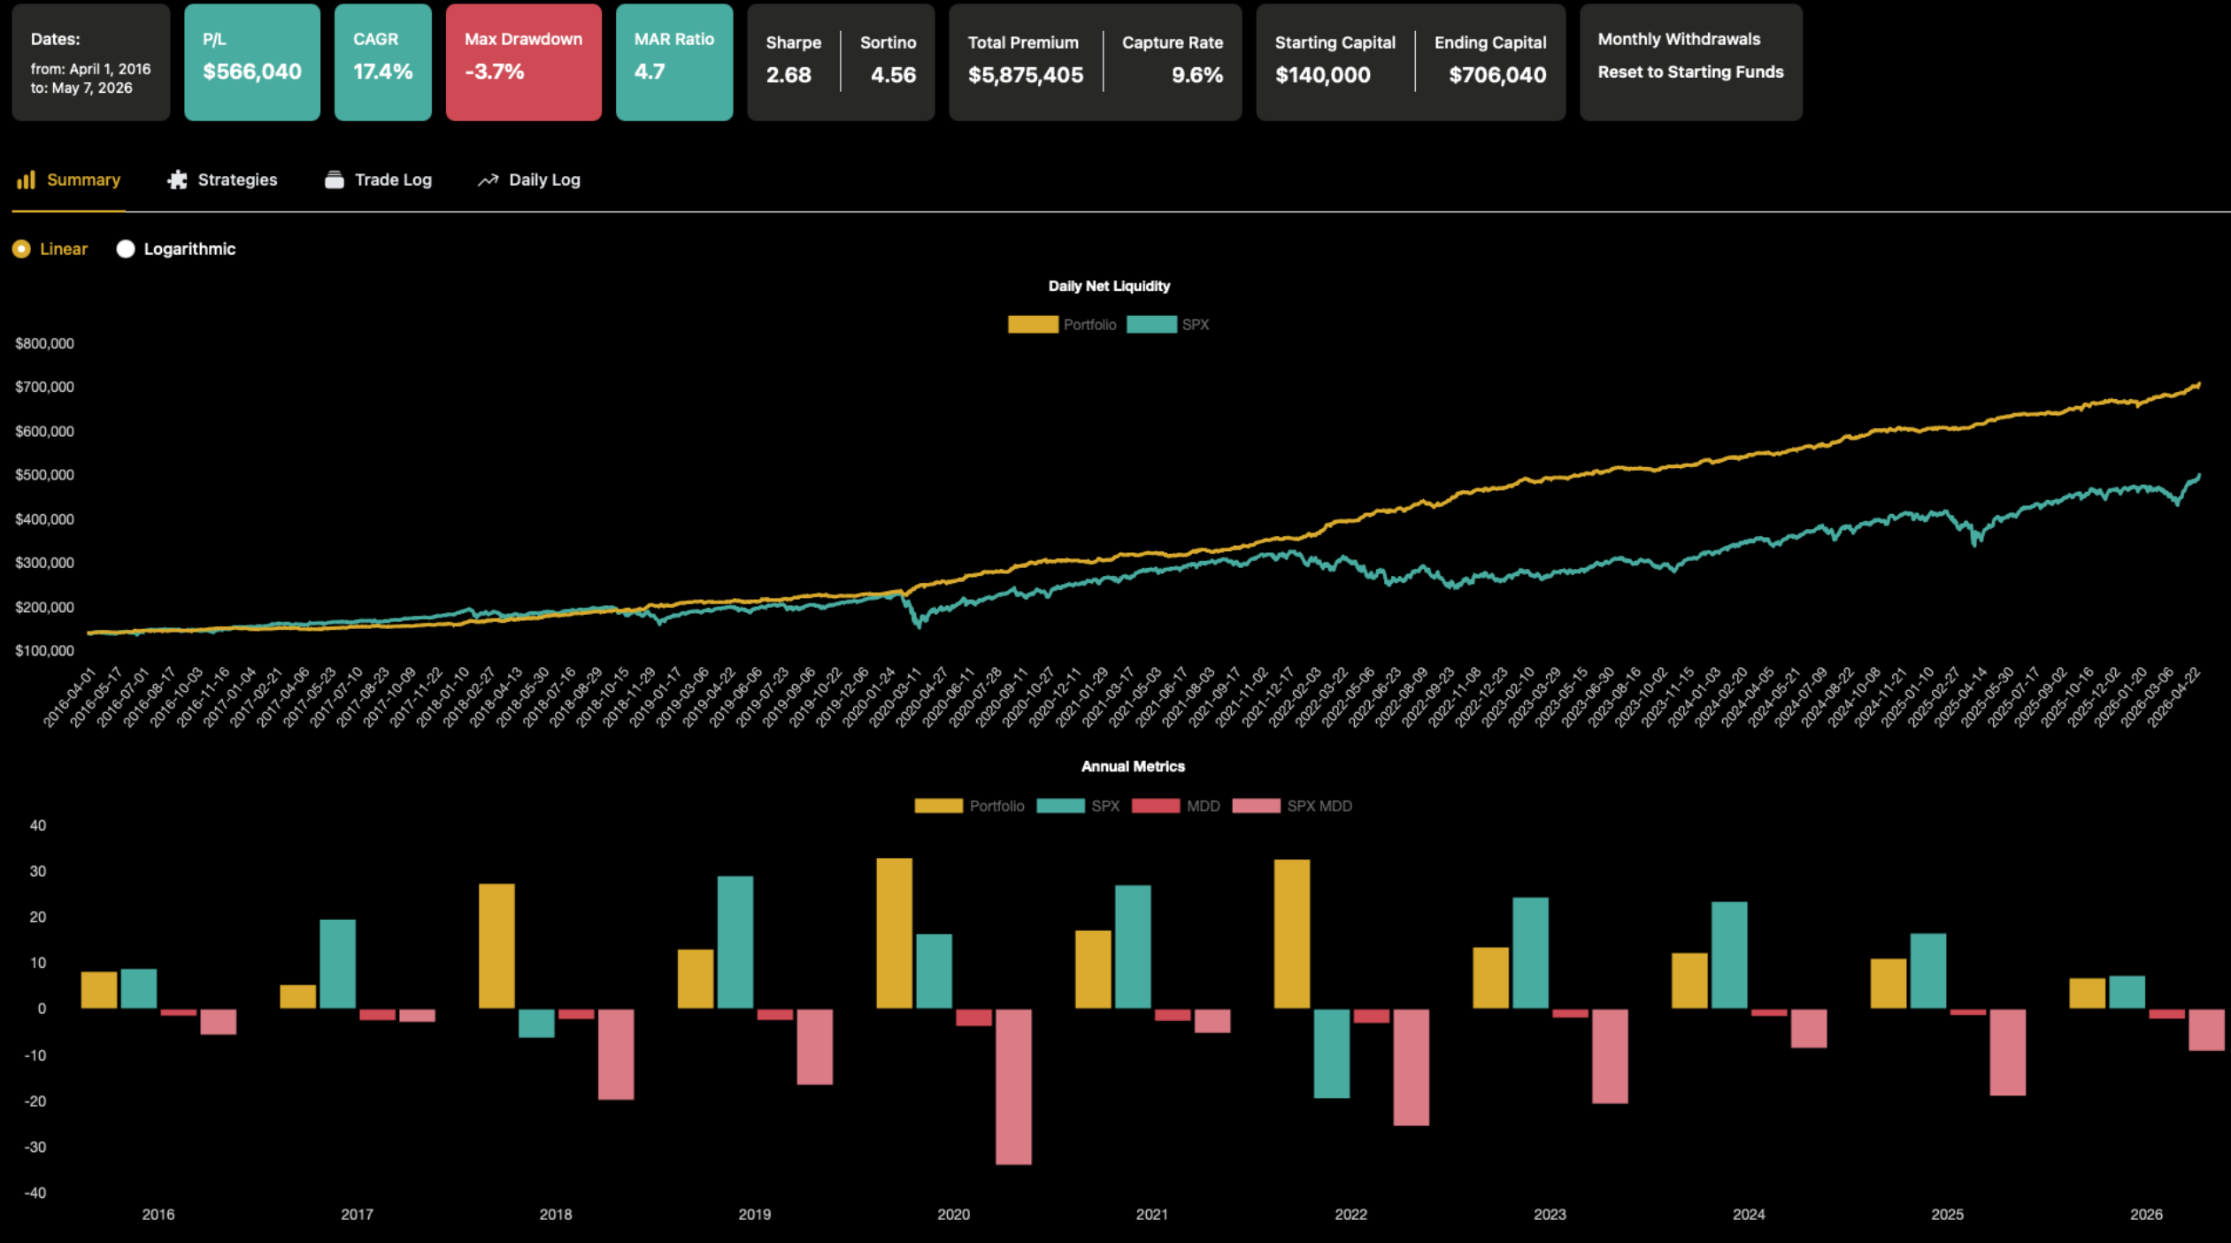Toggle the MDD swatch in Annual Metrics legend
This screenshot has width=2231, height=1243.
click(x=1156, y=806)
